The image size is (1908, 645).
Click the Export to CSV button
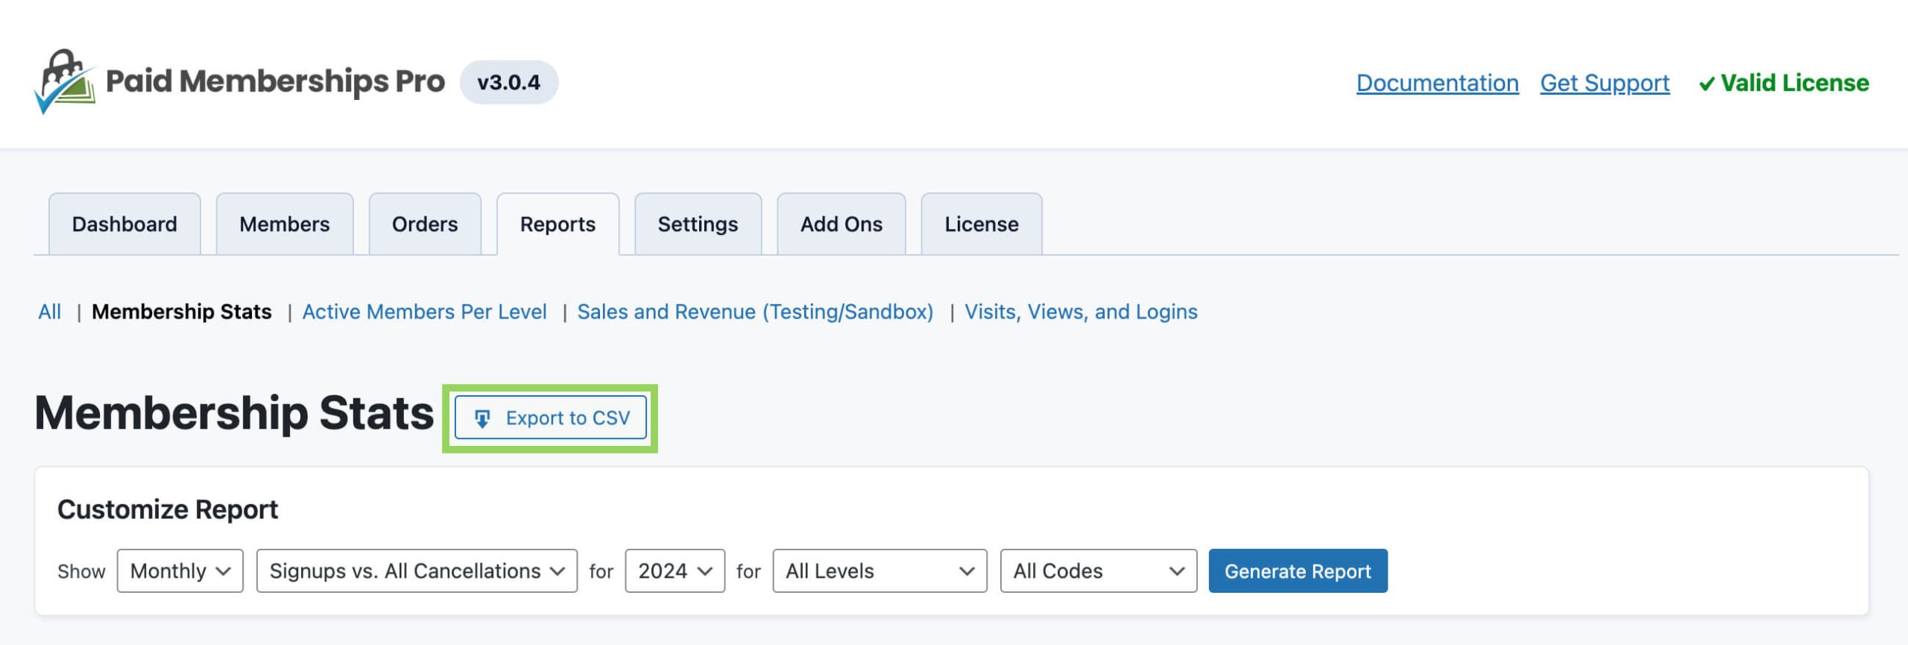(551, 418)
